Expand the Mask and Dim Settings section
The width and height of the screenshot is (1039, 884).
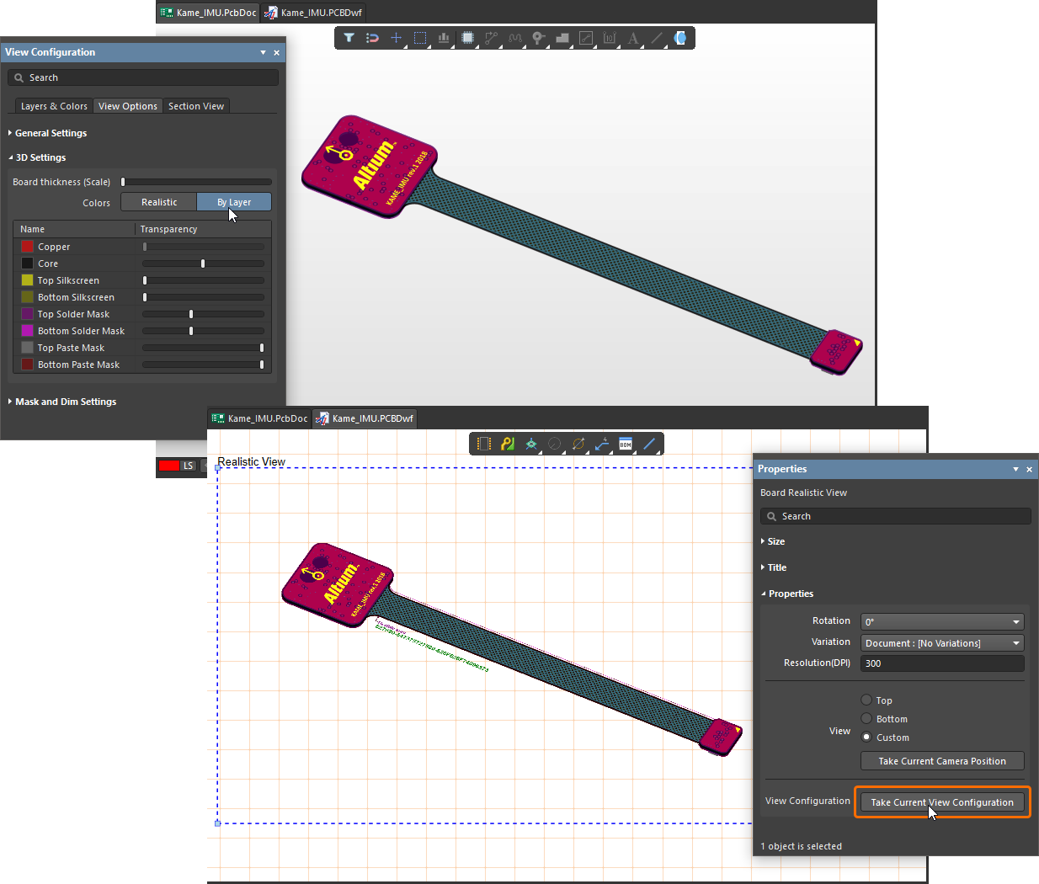pos(65,402)
